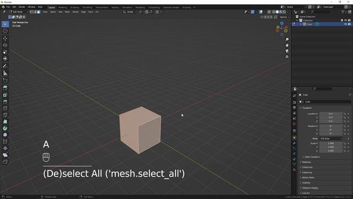This screenshot has height=199, width=353.
Task: Expand the Relations panel
Action: 306,162
